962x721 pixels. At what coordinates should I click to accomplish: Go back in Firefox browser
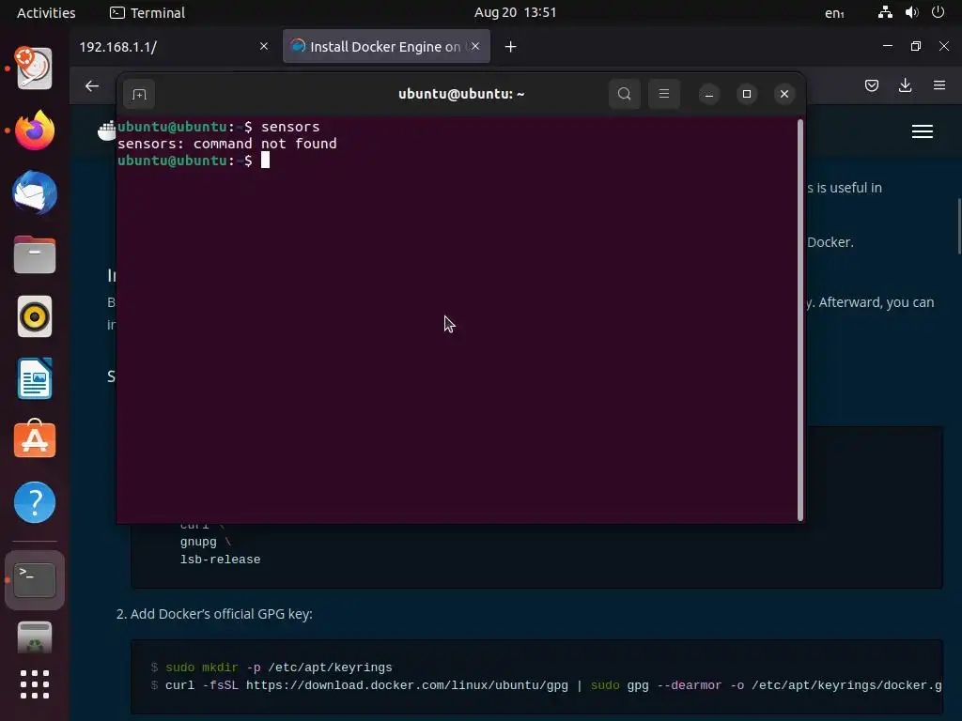click(92, 86)
